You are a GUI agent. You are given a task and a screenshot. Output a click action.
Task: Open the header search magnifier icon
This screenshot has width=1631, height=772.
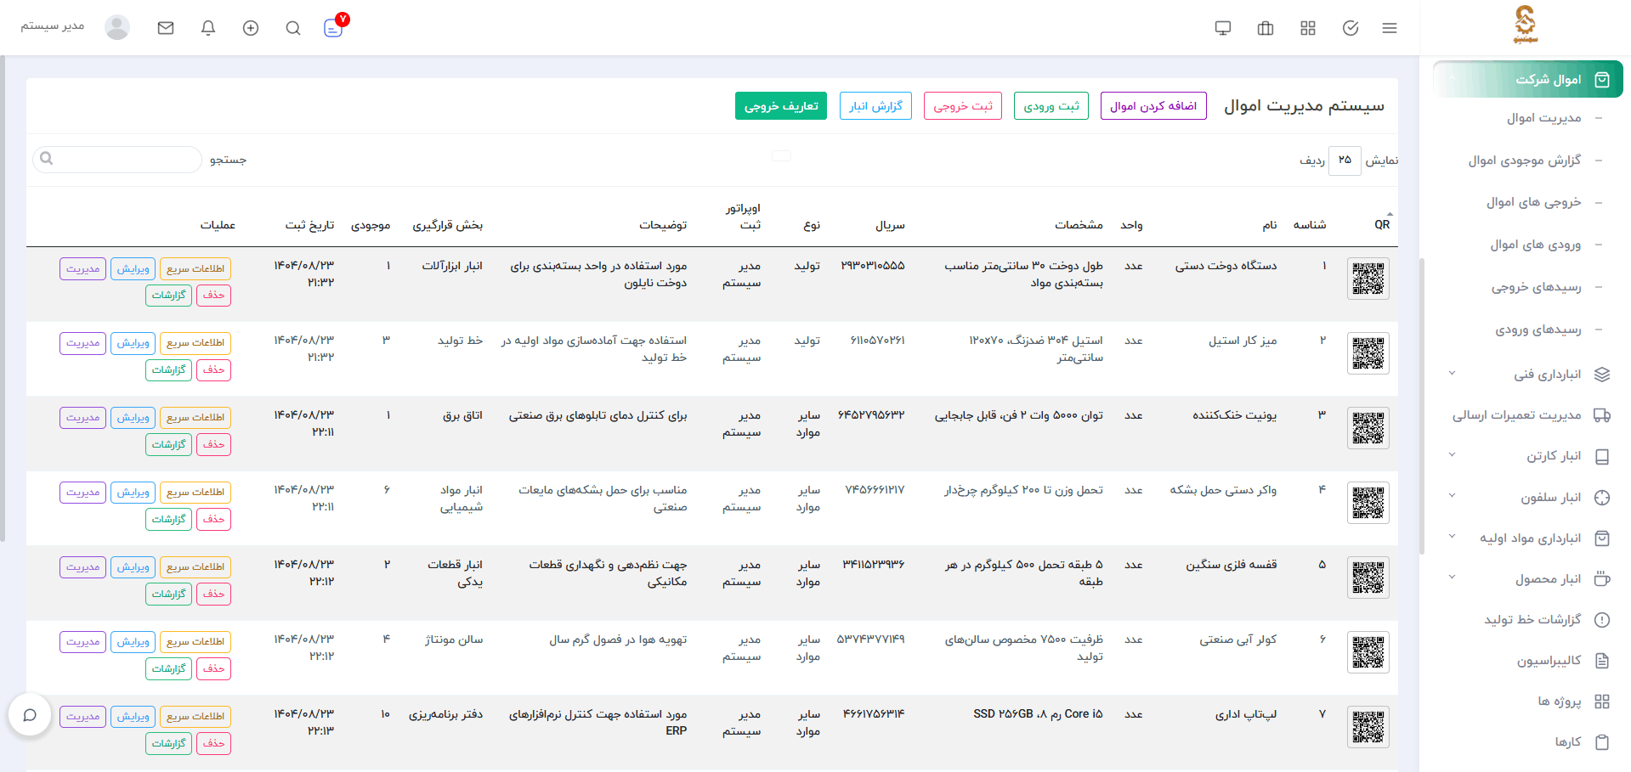tap(293, 28)
